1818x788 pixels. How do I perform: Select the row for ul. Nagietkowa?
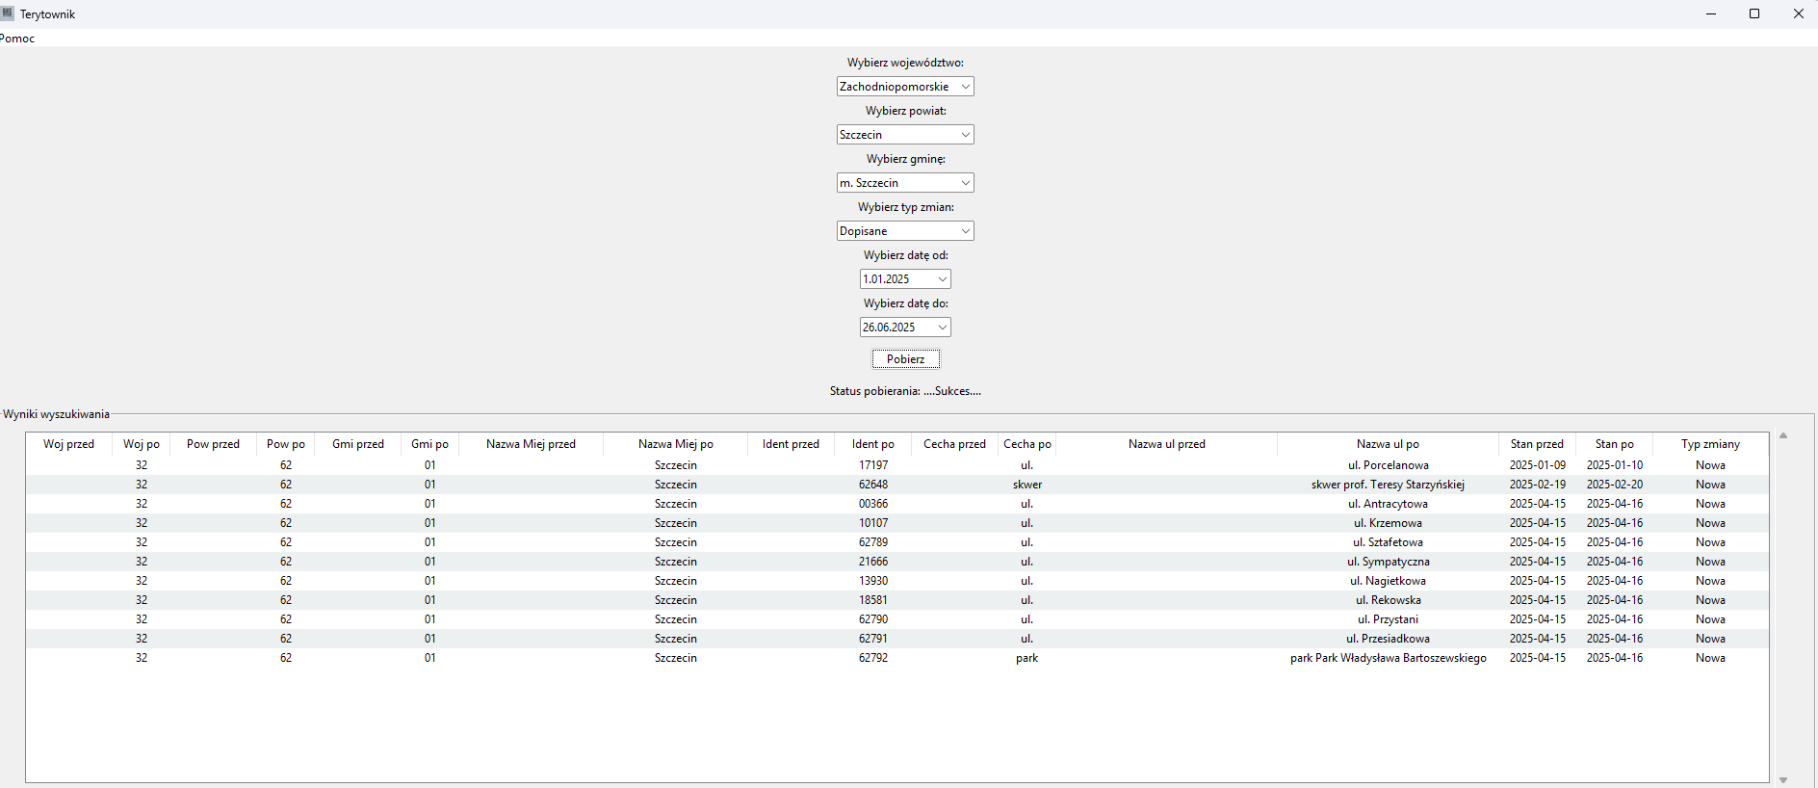pos(1388,581)
